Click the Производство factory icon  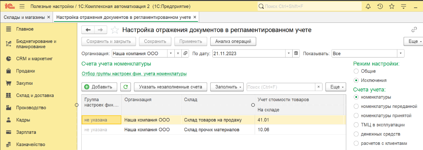coord(9,108)
